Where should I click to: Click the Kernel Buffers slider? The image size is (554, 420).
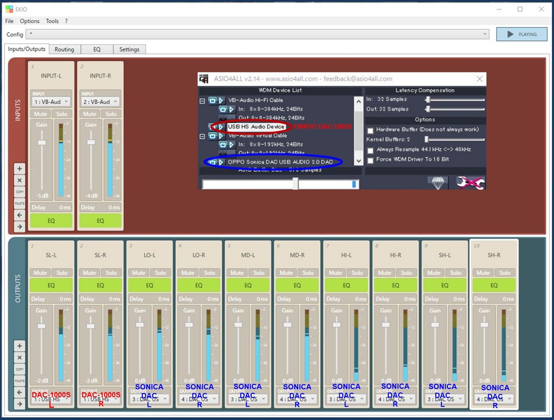coord(454,139)
